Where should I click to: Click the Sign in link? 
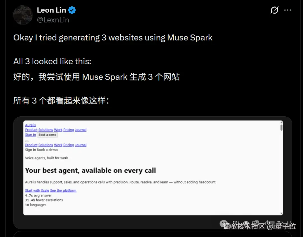tap(30, 135)
